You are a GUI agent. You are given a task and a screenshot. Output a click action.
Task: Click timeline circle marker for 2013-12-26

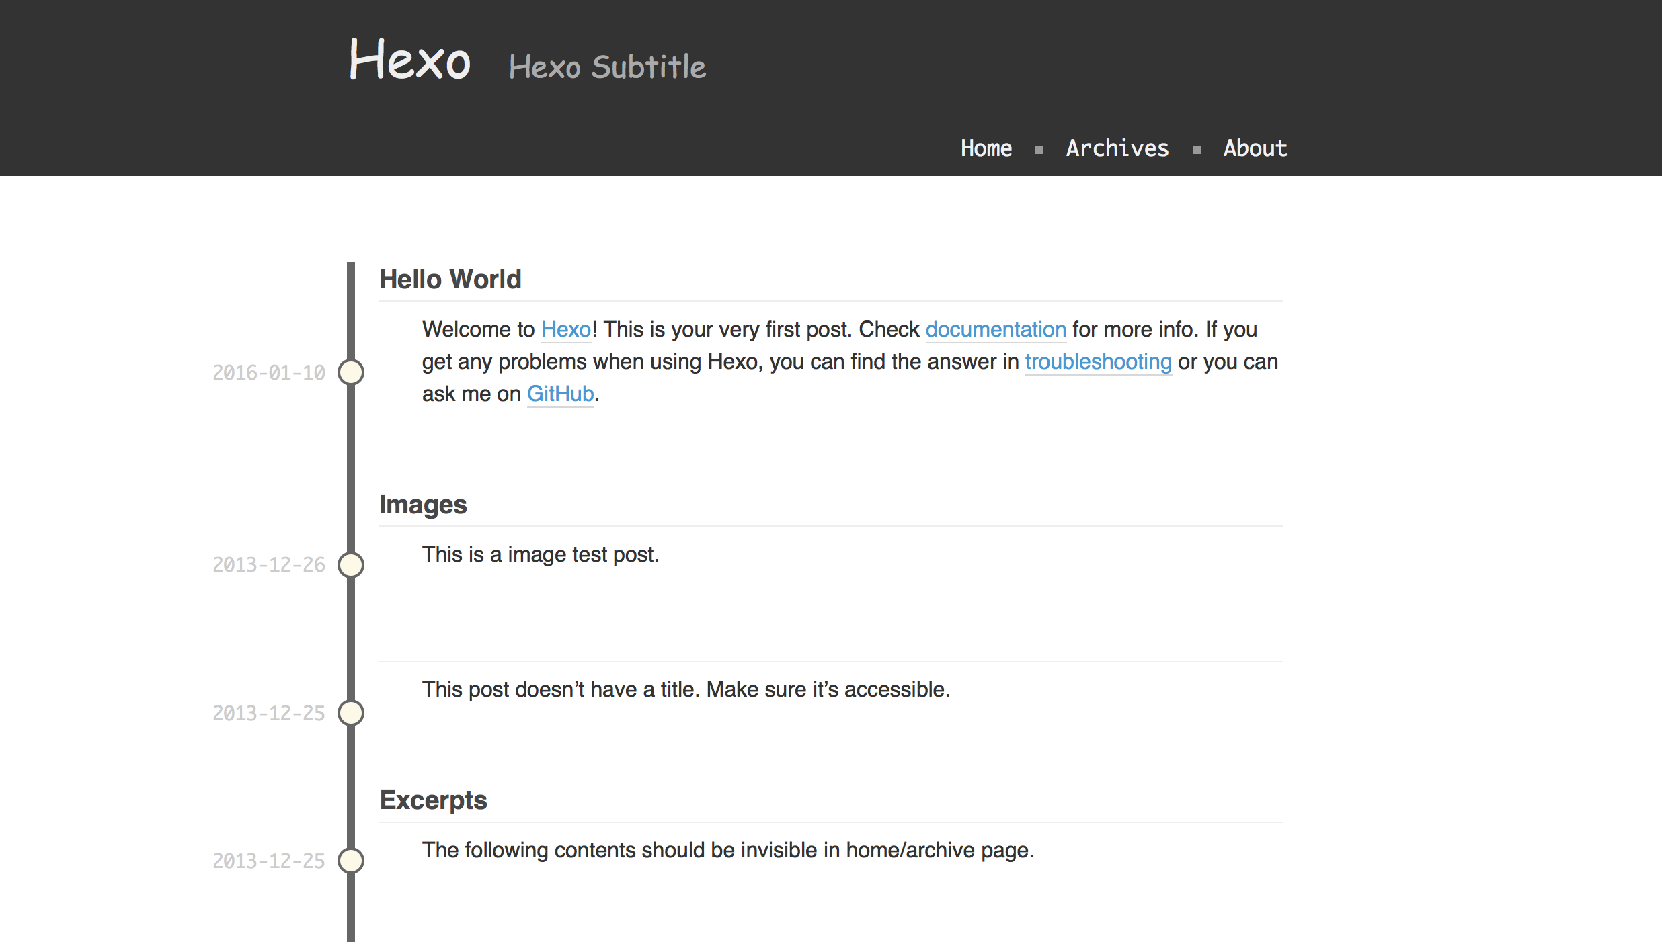pyautogui.click(x=351, y=565)
